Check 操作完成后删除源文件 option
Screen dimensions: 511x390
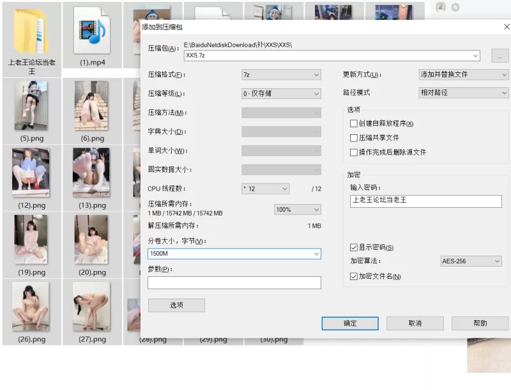pos(354,152)
